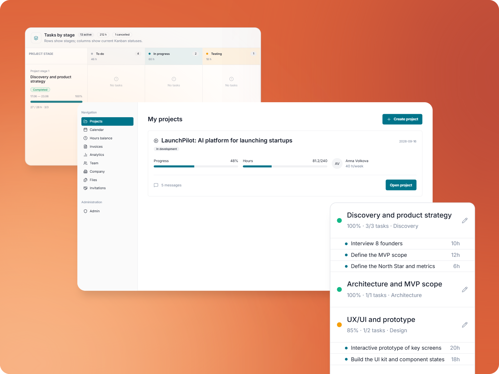This screenshot has width=499, height=374.
Task: Click the Analytics bar chart icon
Action: click(x=85, y=155)
